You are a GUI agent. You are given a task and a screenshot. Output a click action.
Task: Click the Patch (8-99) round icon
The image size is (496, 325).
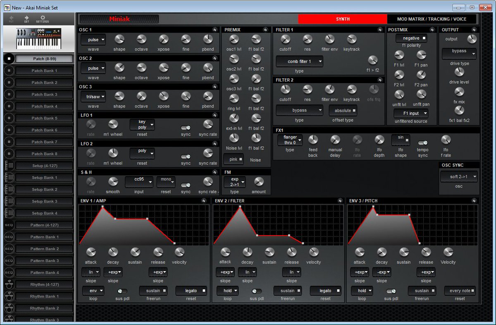[9, 59]
